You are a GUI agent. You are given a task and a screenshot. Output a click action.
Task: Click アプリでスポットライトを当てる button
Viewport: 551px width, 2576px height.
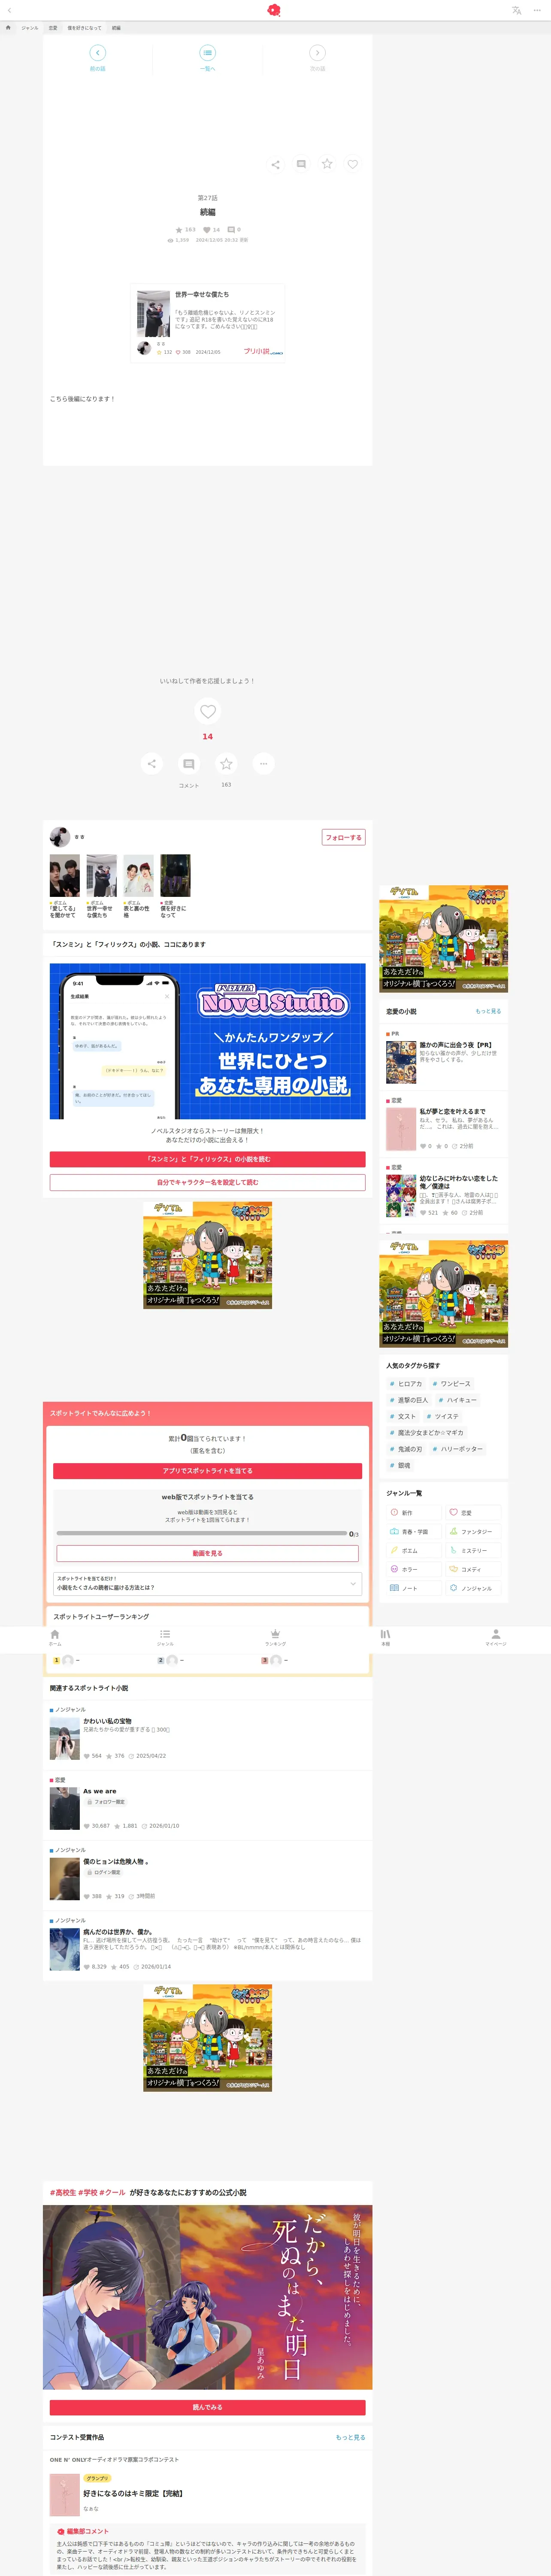pyautogui.click(x=208, y=1471)
